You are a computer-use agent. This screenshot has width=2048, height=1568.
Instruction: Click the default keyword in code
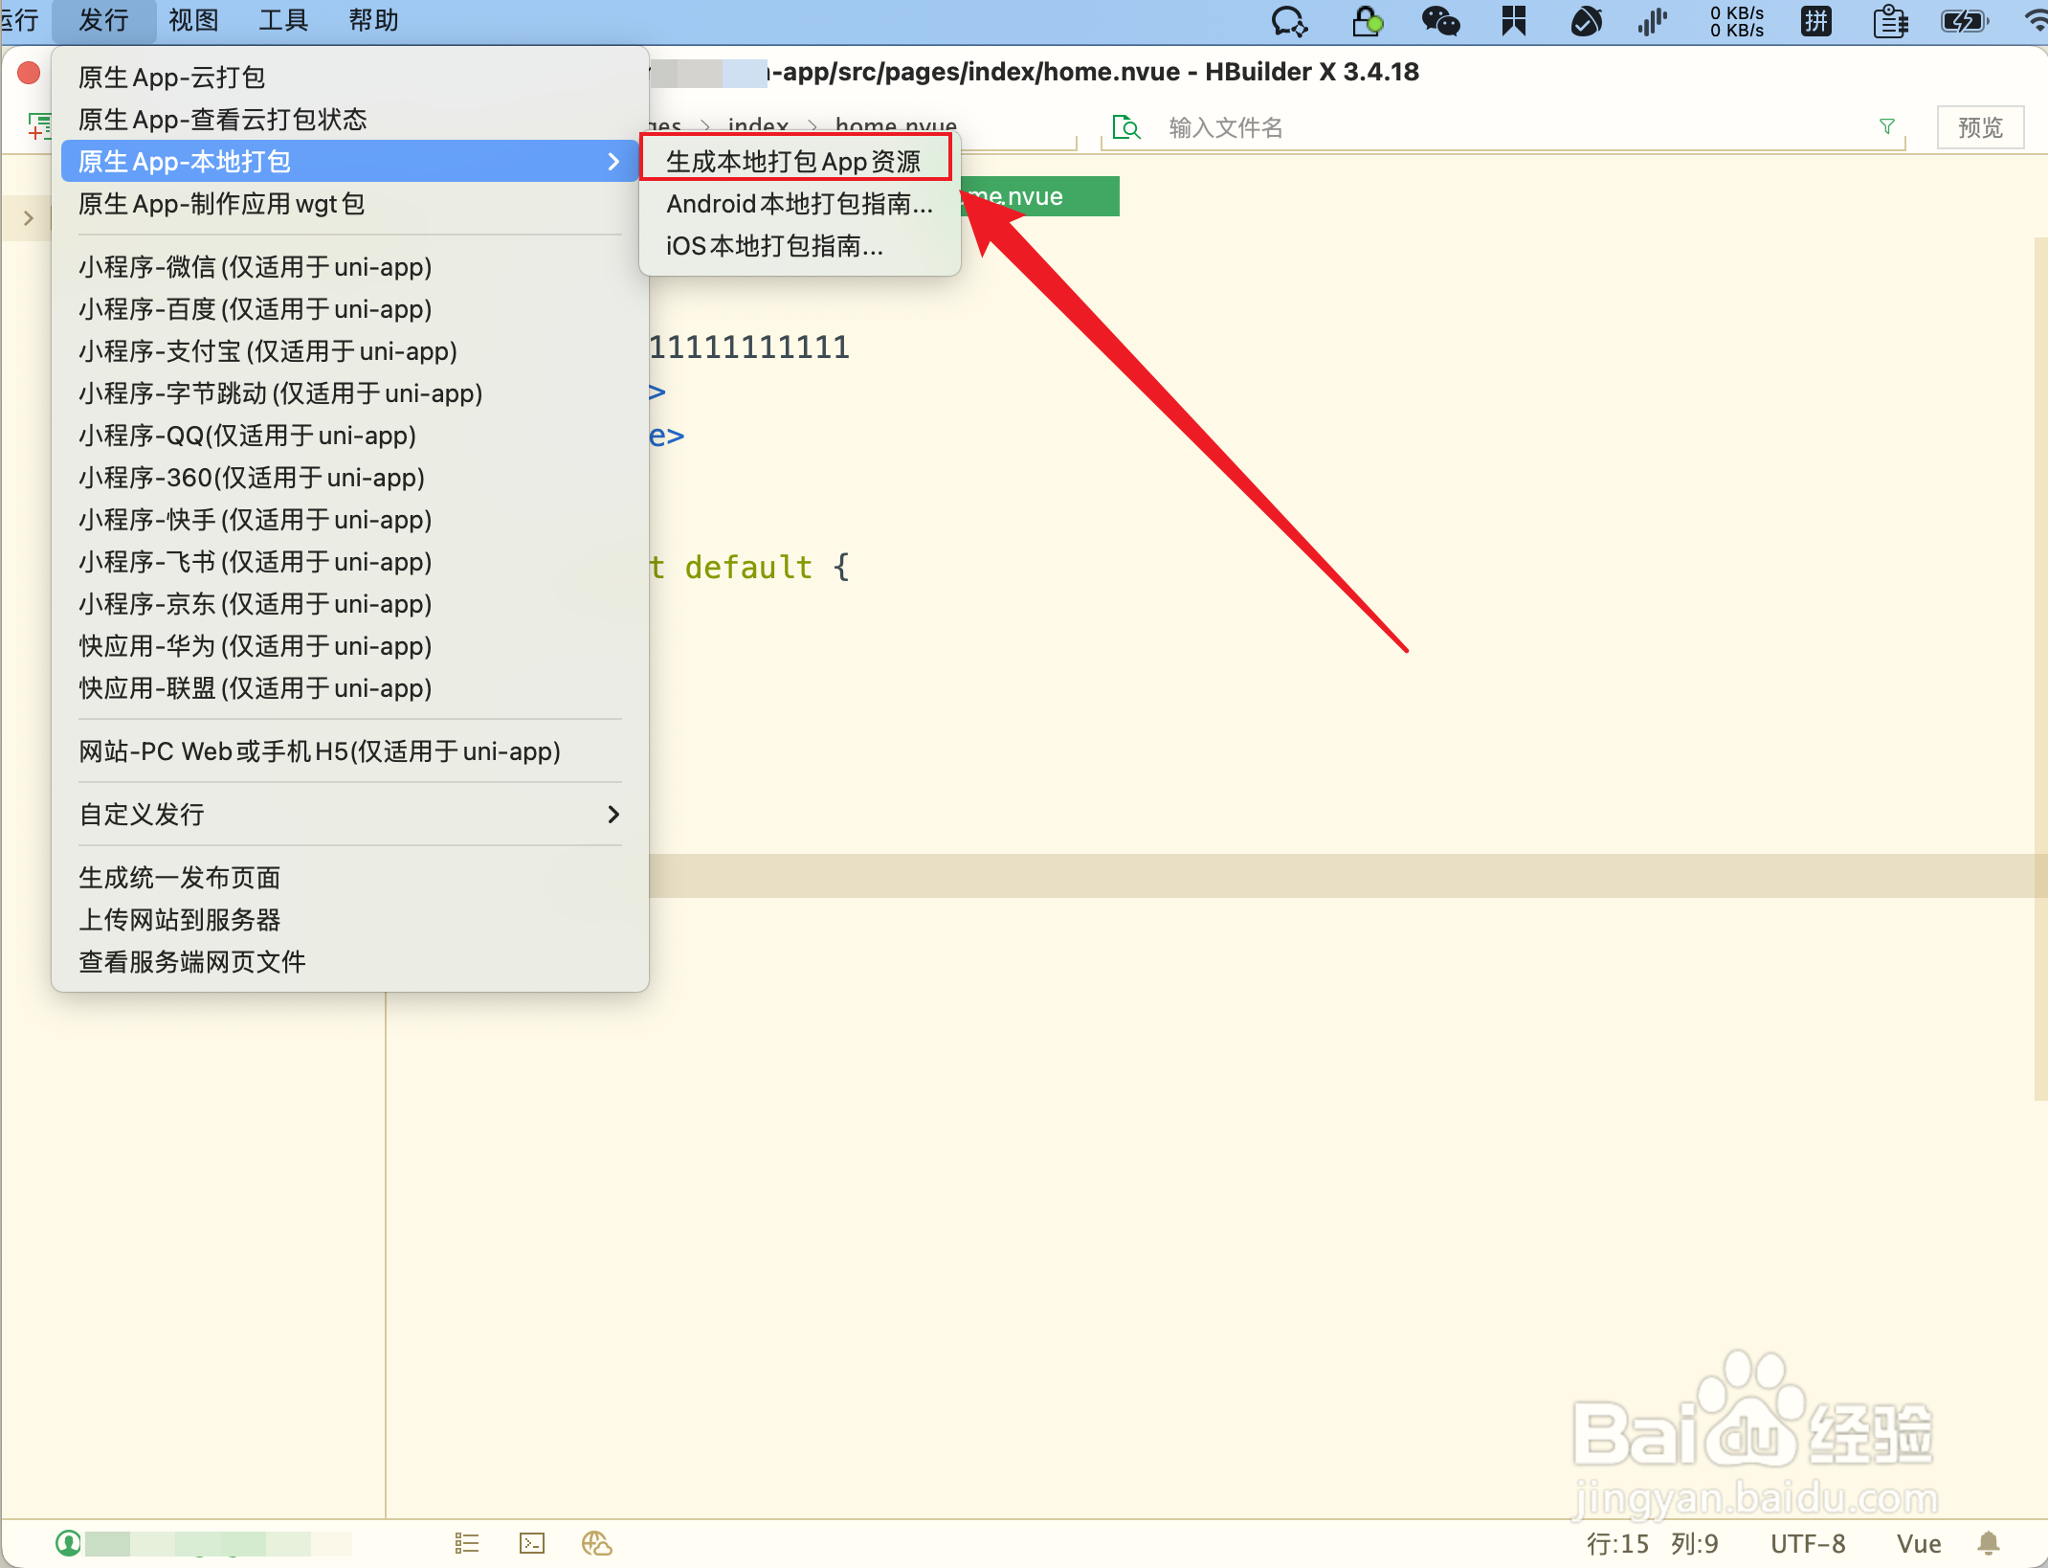point(748,567)
